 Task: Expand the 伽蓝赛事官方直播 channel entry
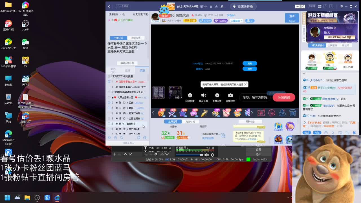109,81
